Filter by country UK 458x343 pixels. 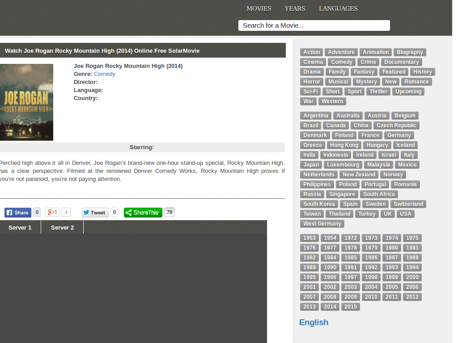388,214
